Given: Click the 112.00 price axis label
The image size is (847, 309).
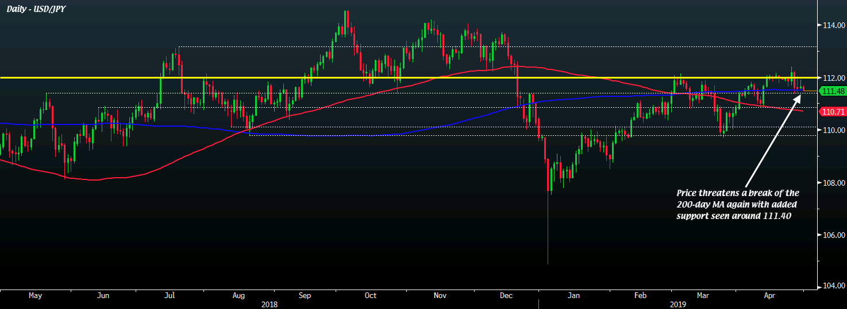Looking at the screenshot, I should (833, 78).
